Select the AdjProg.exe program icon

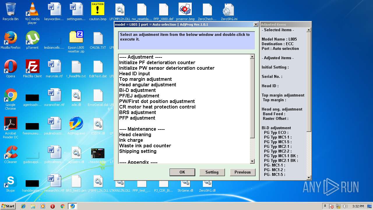(76, 126)
